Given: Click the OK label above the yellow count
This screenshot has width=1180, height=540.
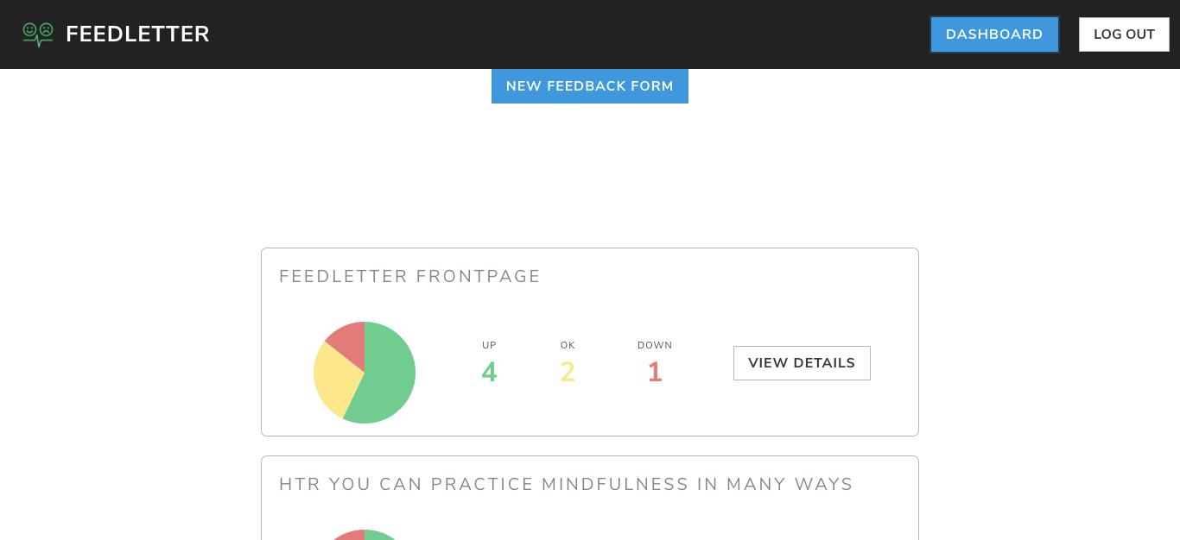Looking at the screenshot, I should 568,345.
